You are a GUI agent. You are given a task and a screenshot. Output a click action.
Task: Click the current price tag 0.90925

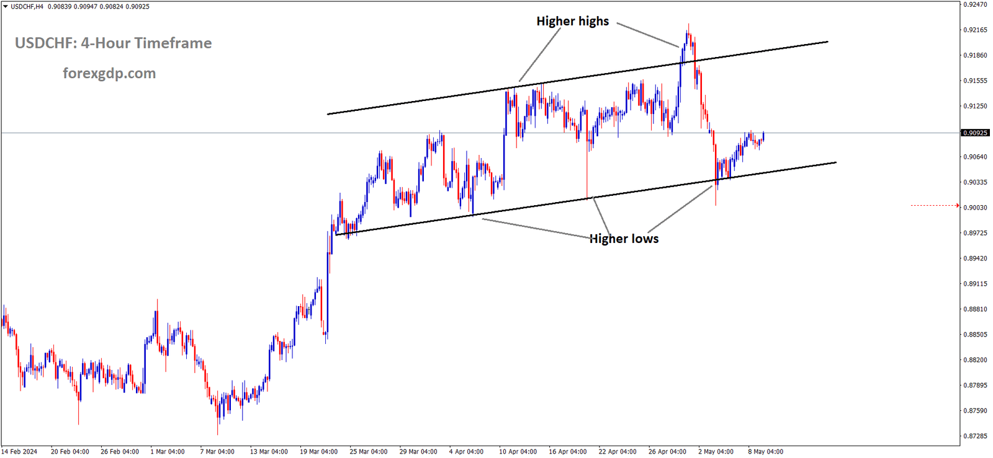point(975,133)
